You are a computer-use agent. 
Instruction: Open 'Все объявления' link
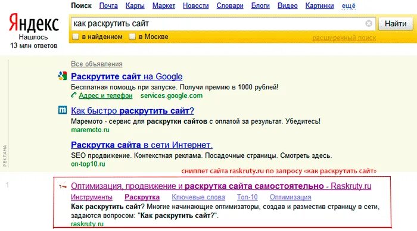(x=97, y=64)
